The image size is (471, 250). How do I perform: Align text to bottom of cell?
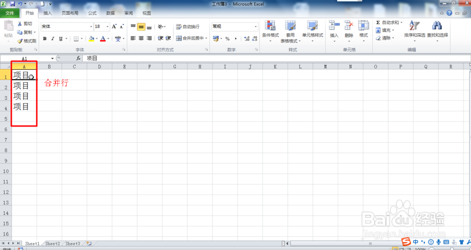tap(149, 27)
